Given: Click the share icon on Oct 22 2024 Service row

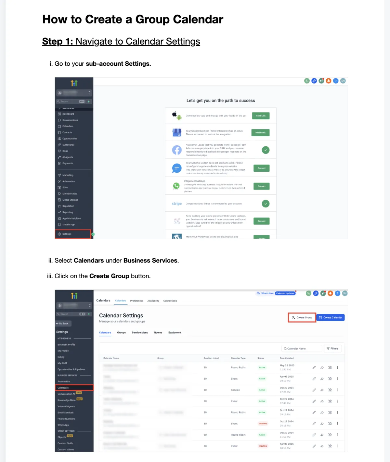Looking at the screenshot, I should [322, 390].
